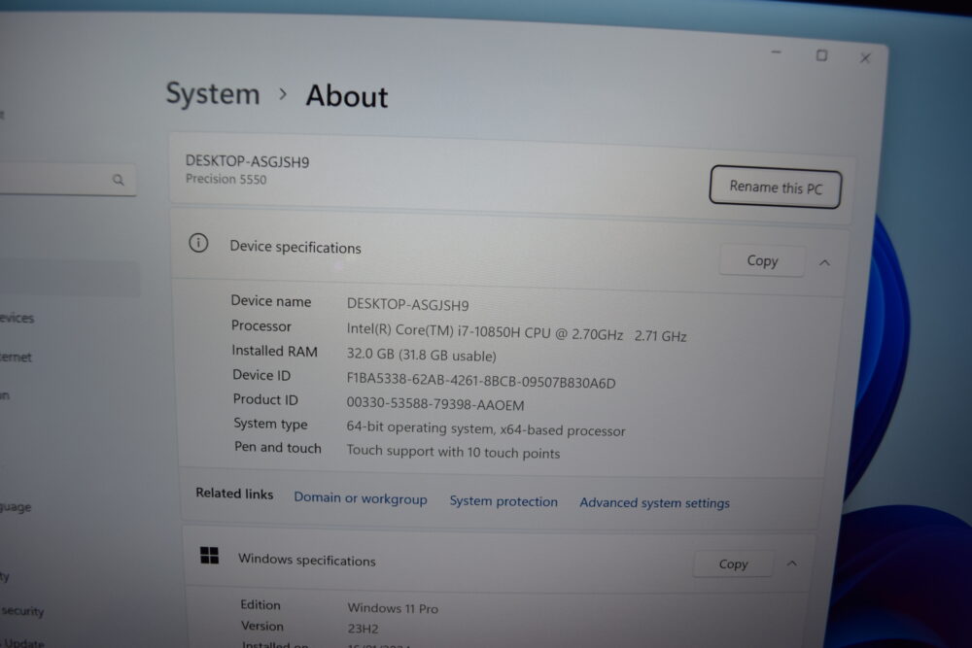Click the Device specifications info icon
Screen dimensions: 972x648
coord(198,243)
